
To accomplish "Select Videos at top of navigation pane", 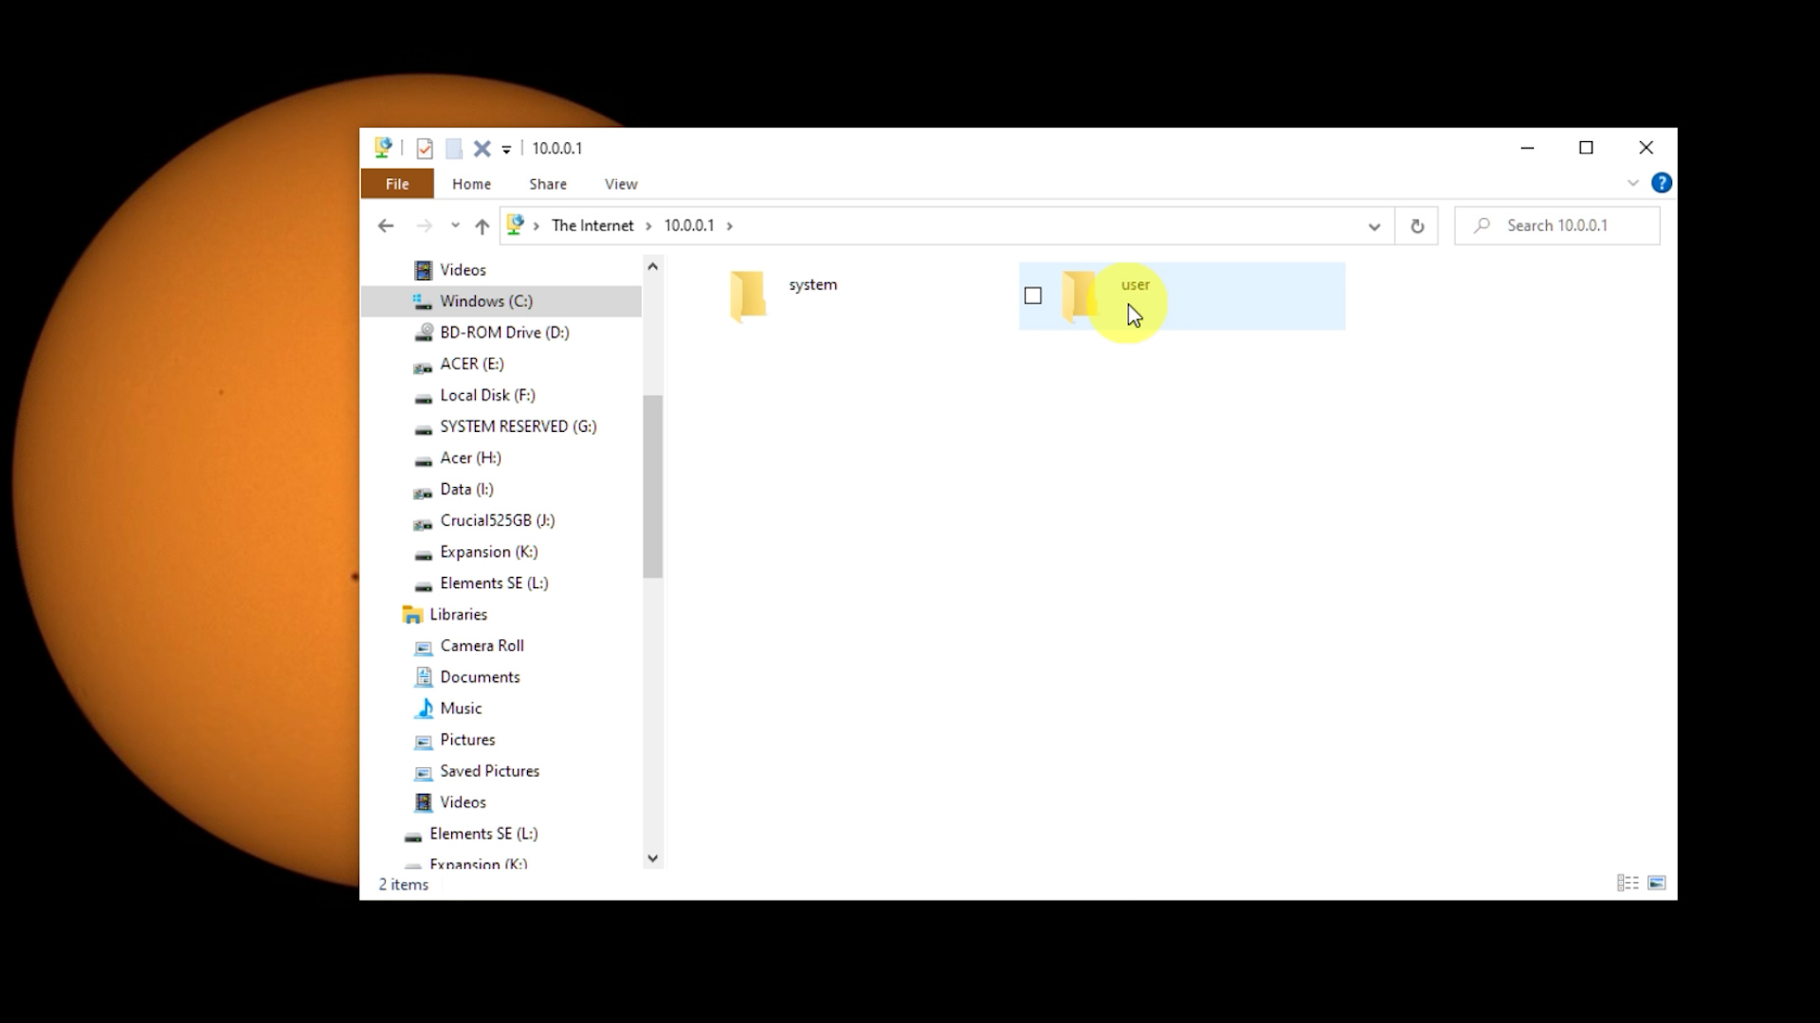I will pos(463,270).
